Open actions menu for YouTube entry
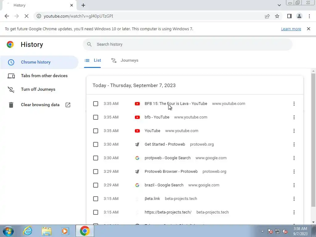316x237 pixels. 294,131
